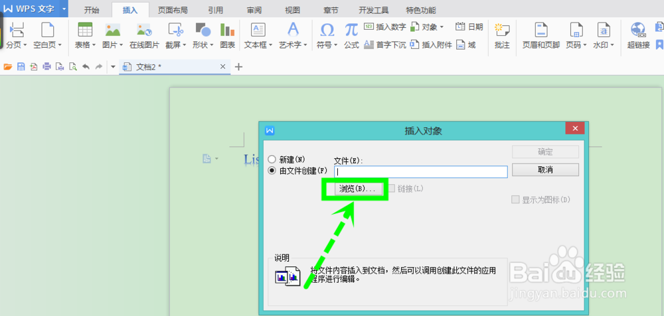Open the 开发工具 ribbon tab
The width and height of the screenshot is (664, 316).
pyautogui.click(x=373, y=10)
